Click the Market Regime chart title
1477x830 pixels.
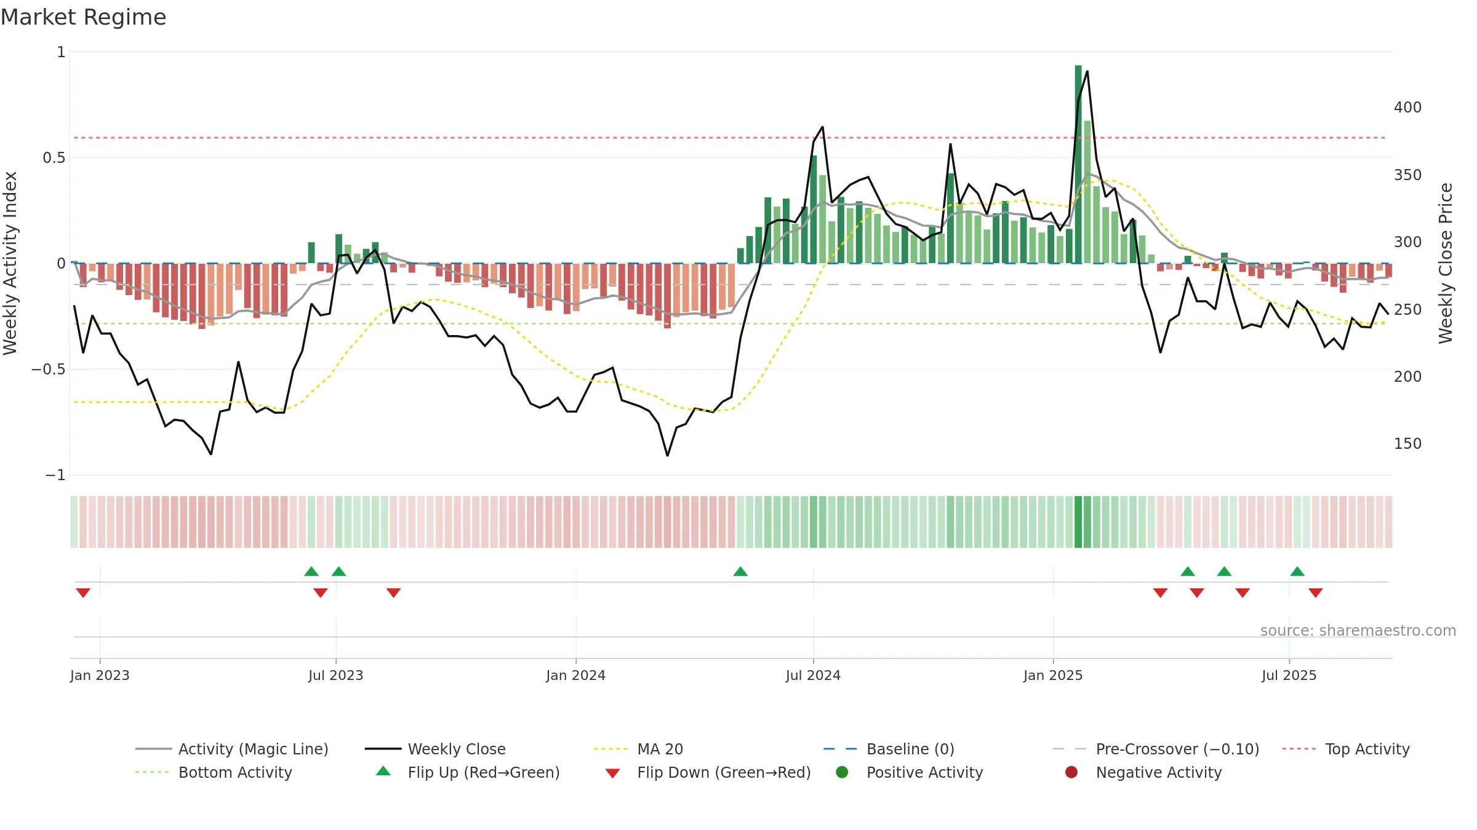[84, 17]
